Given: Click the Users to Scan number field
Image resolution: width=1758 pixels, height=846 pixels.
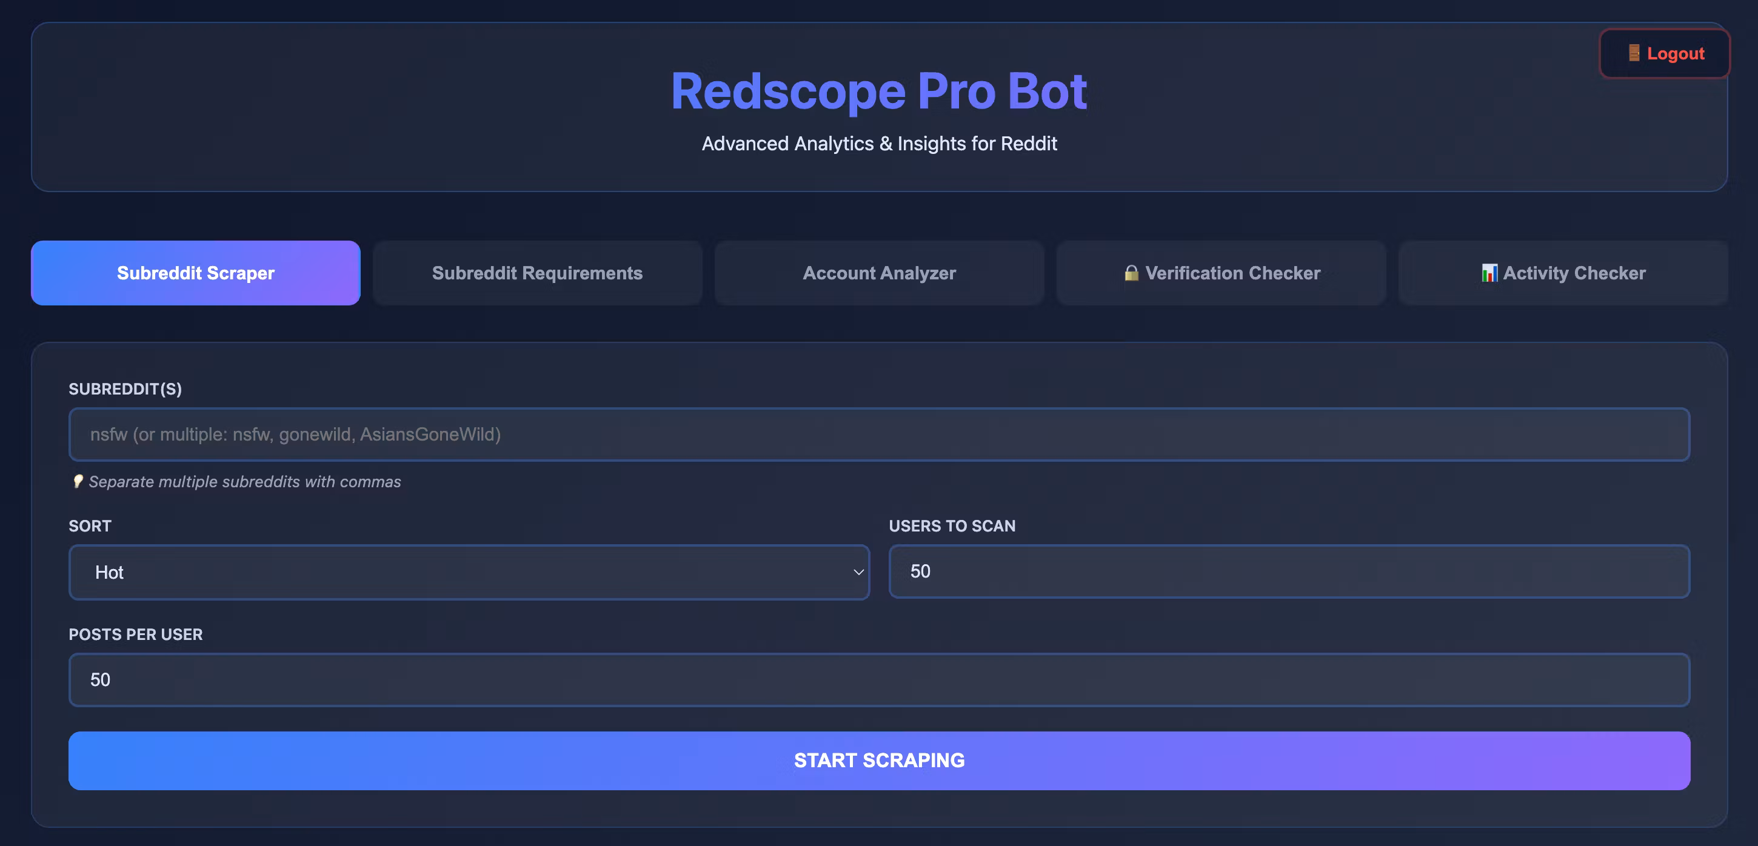Looking at the screenshot, I should pos(1288,571).
